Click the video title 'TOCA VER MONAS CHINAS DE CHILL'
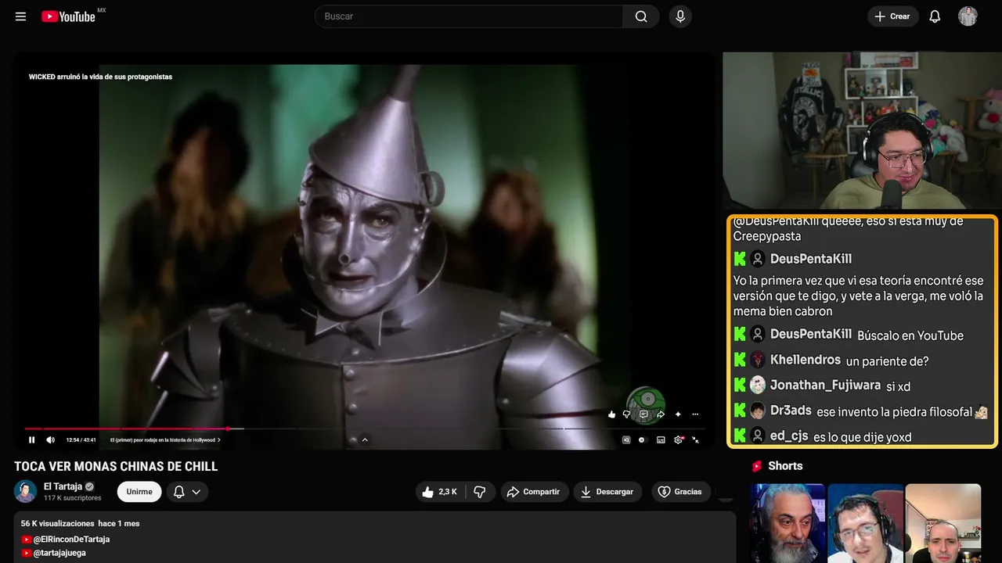This screenshot has height=563, width=1002. [x=116, y=467]
